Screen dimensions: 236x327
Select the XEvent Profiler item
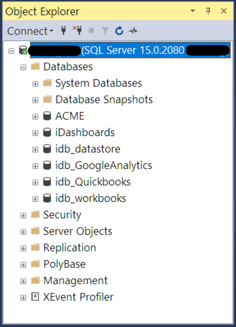[78, 297]
